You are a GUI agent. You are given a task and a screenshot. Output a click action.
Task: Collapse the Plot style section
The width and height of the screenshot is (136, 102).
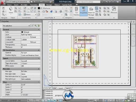click(39, 69)
